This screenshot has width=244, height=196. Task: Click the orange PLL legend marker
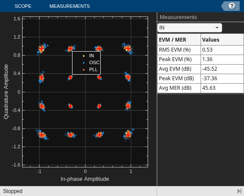point(84,70)
